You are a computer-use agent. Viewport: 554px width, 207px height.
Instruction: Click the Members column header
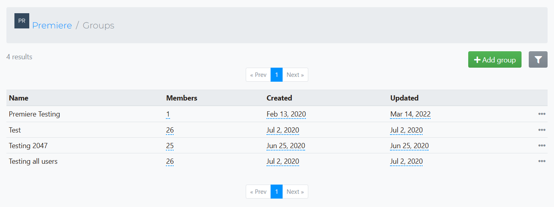(x=182, y=98)
